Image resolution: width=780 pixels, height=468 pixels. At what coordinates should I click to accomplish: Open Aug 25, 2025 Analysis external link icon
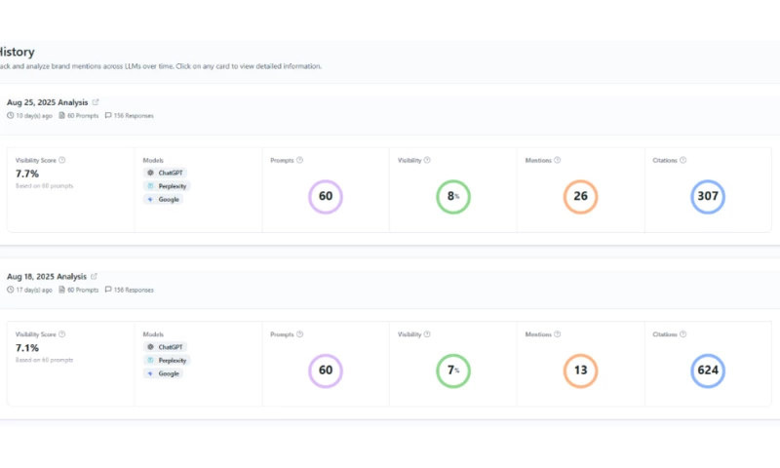[x=96, y=102]
